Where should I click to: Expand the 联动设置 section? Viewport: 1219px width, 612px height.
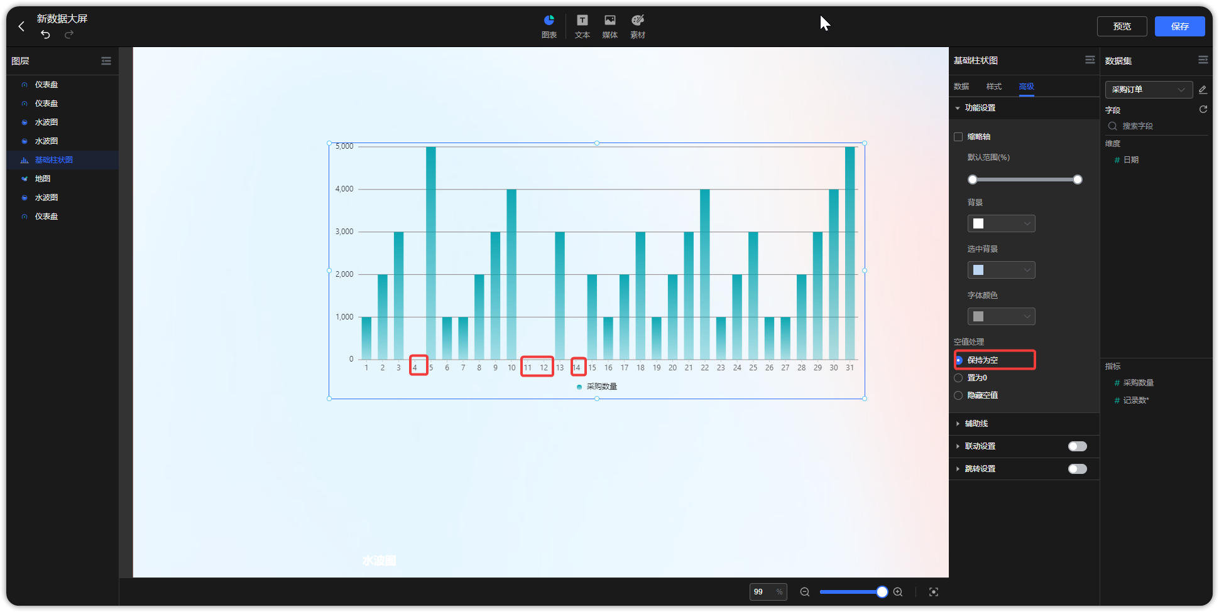(x=958, y=446)
